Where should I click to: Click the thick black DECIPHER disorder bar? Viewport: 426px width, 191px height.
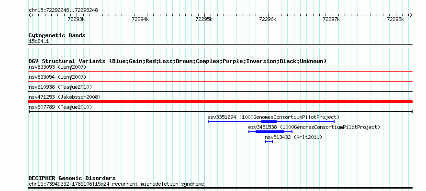click(x=220, y=188)
